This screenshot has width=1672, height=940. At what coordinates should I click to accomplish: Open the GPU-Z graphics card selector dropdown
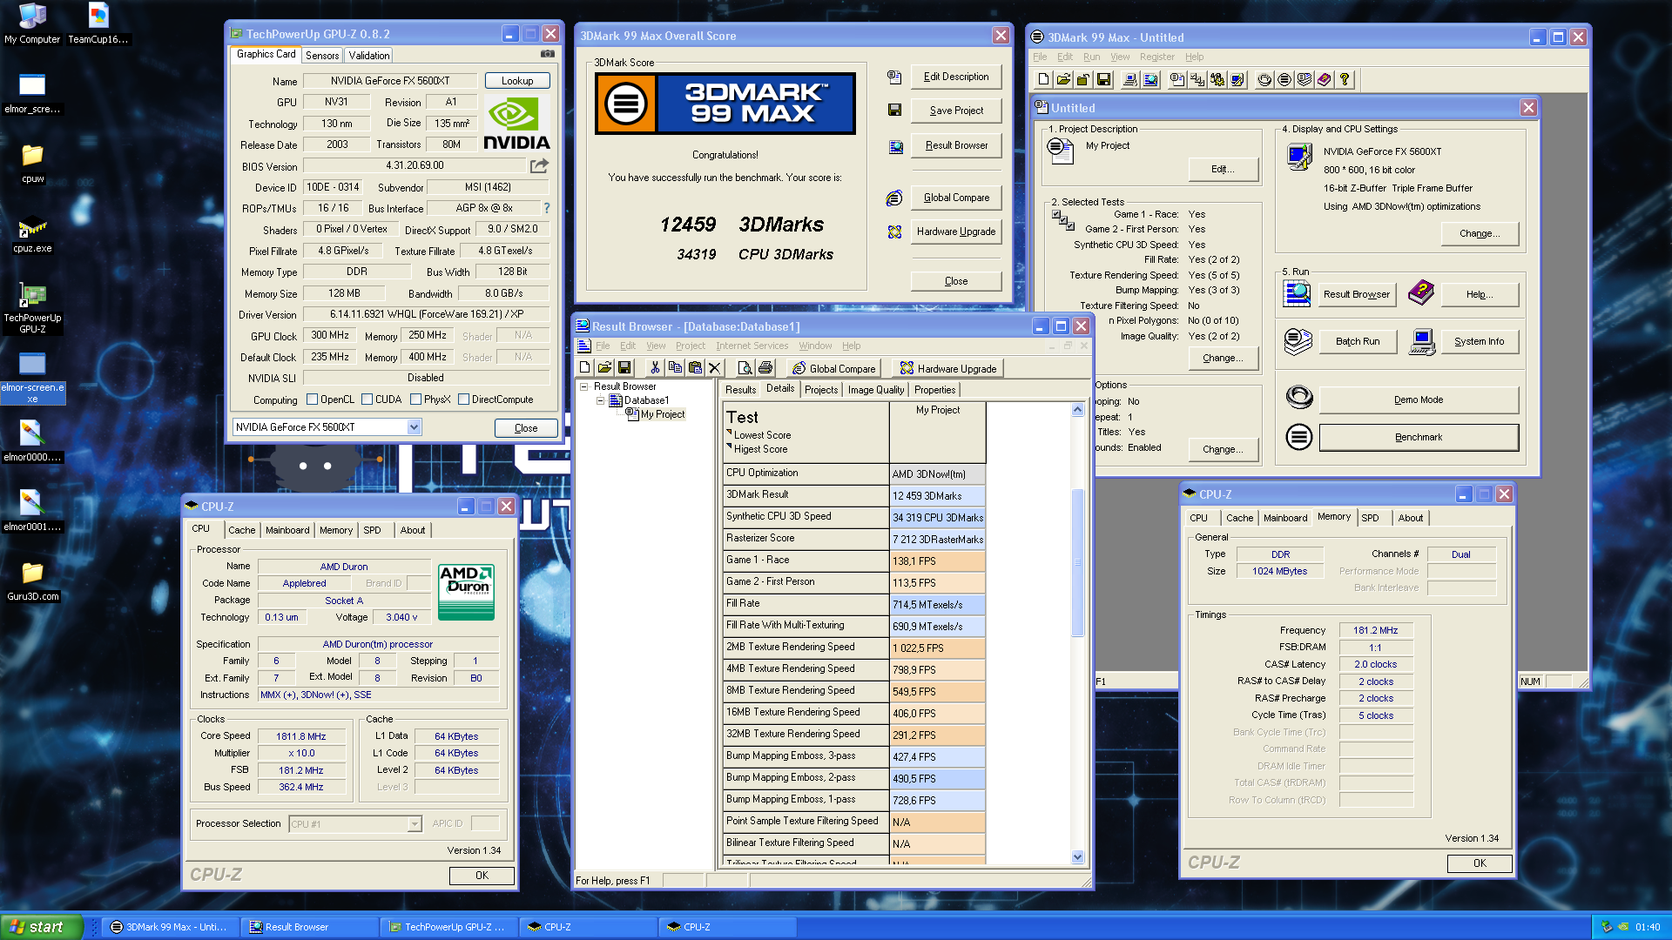415,427
